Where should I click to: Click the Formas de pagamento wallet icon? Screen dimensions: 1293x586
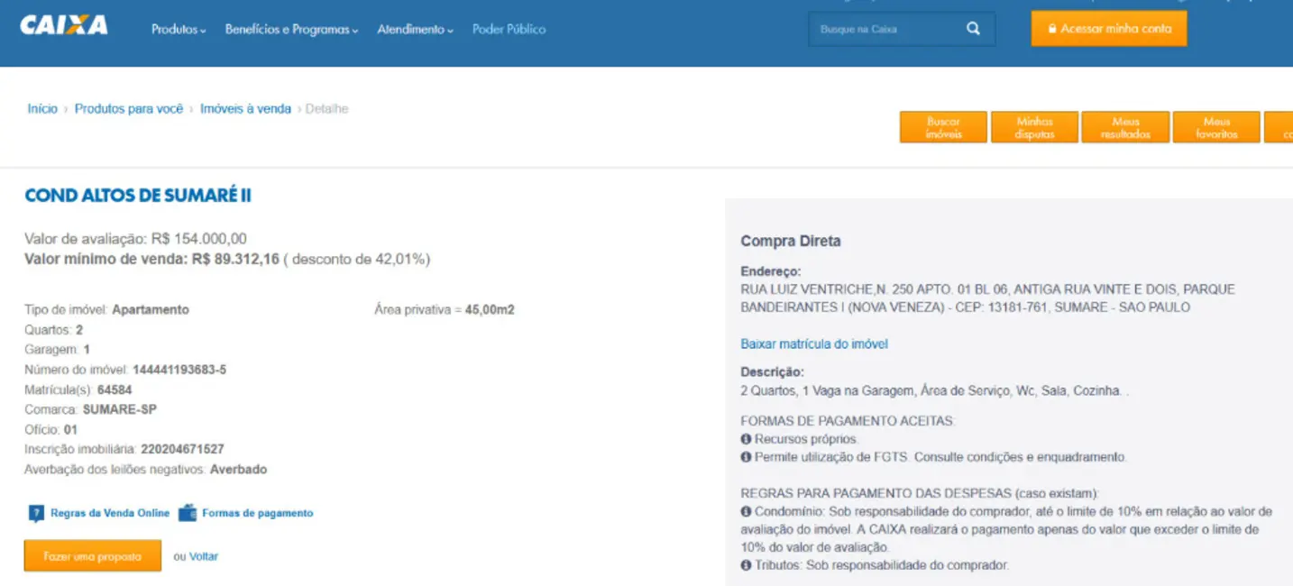click(x=187, y=514)
